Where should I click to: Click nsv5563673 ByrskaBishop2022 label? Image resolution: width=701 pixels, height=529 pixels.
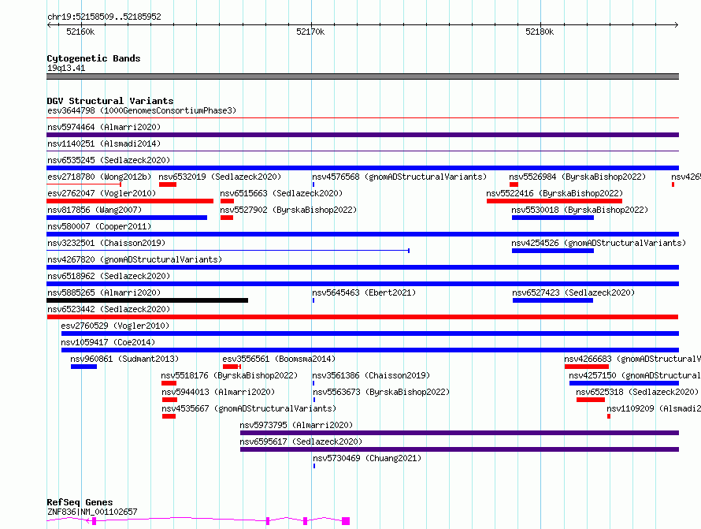click(381, 392)
